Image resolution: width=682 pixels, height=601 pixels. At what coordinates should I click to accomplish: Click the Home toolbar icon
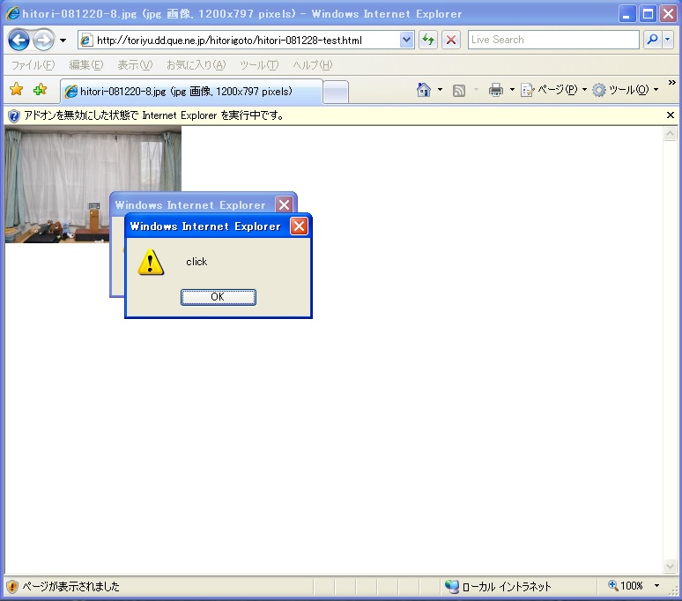[x=423, y=90]
